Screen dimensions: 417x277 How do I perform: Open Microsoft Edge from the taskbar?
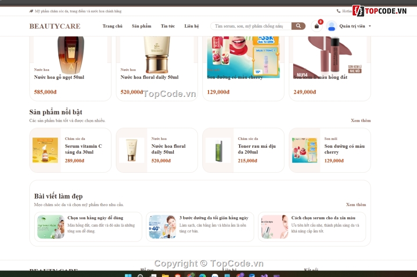point(202,276)
